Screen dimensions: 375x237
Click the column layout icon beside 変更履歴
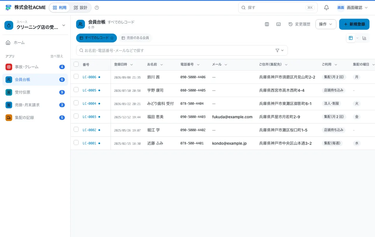click(267, 24)
